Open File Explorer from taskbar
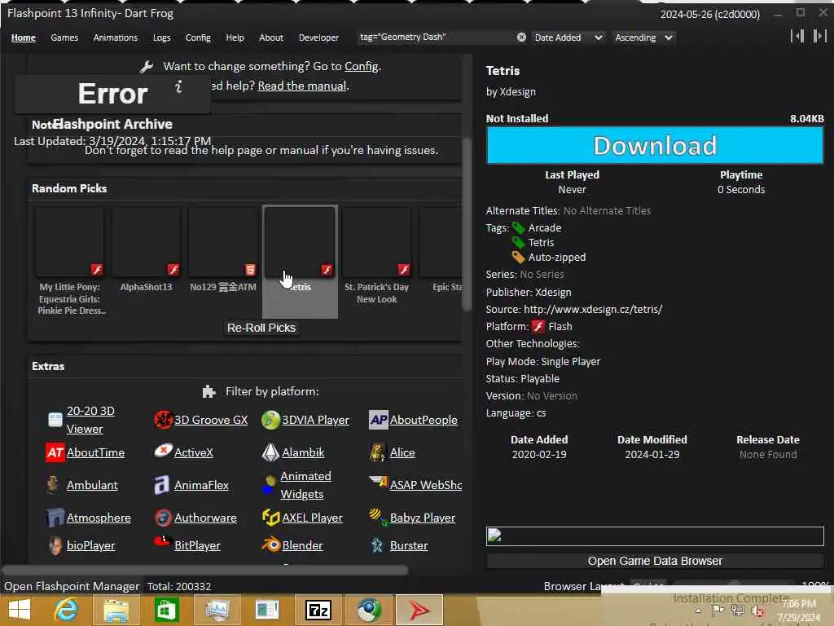 pos(116,610)
